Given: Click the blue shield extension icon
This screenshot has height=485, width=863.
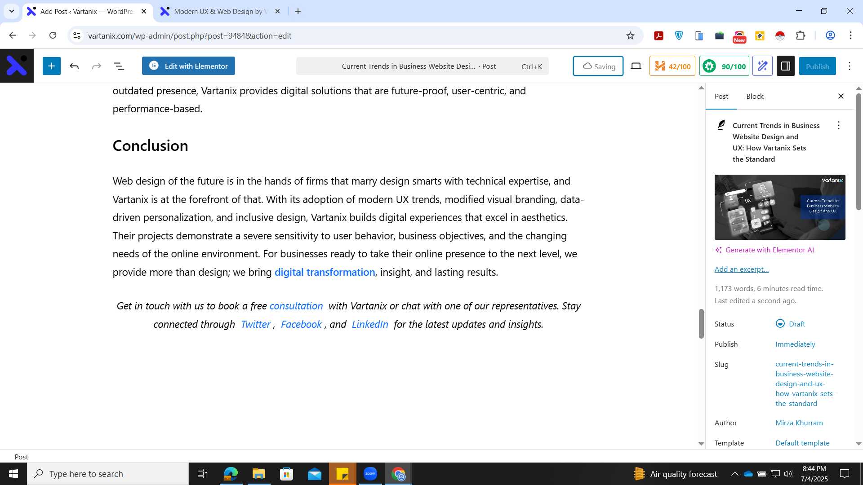Looking at the screenshot, I should [x=679, y=35].
